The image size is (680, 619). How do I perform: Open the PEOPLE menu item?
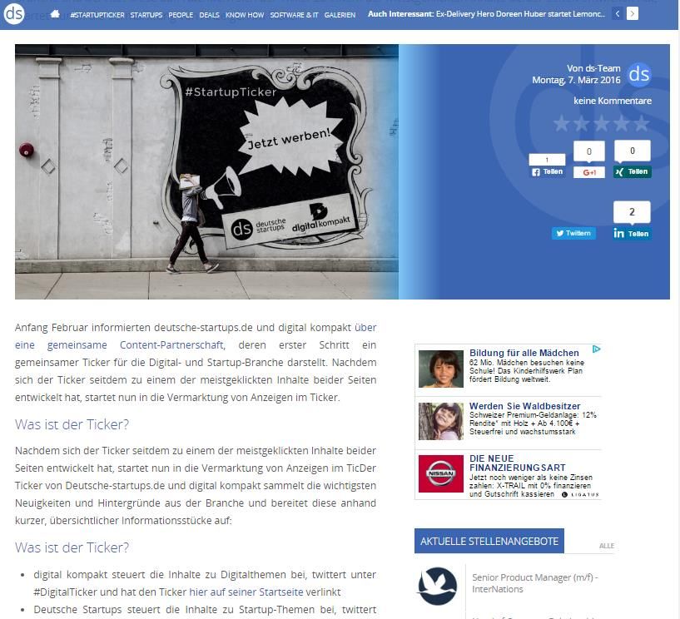click(x=181, y=15)
